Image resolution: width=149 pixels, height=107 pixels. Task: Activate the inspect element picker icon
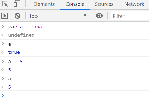(x=5, y=4)
